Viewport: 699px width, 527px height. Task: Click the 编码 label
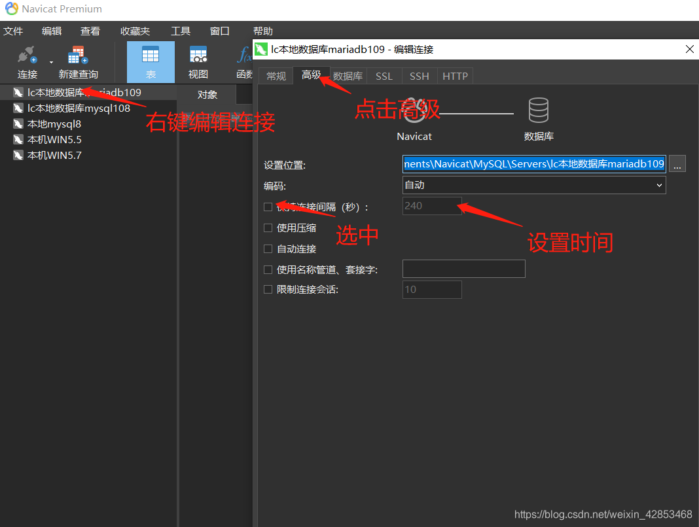(275, 186)
